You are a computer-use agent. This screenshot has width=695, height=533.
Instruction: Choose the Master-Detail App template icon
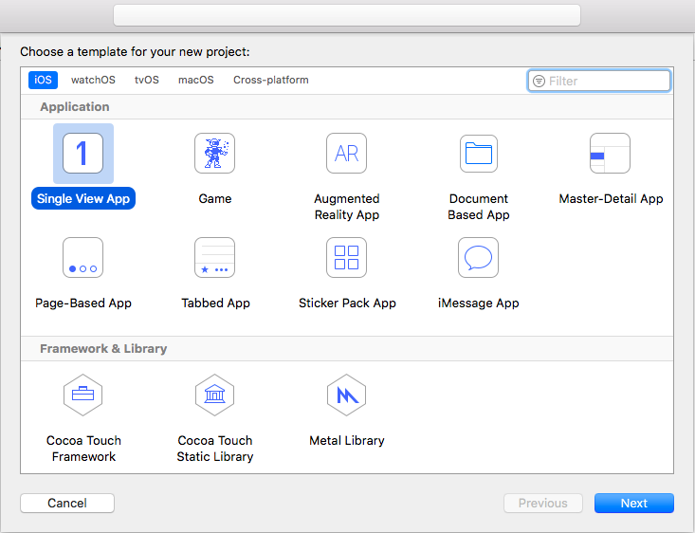point(611,154)
